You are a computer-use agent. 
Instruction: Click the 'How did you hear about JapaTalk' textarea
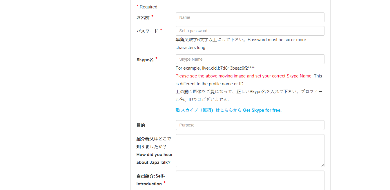pos(250,150)
